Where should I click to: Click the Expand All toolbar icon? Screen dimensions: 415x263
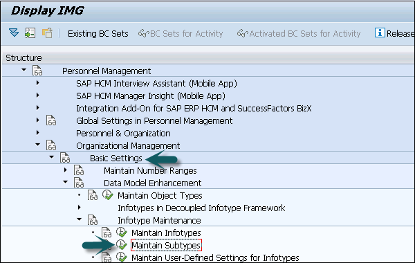tap(14, 33)
